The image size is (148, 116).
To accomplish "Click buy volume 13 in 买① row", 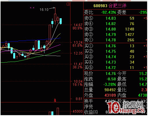I will pos(132,46).
